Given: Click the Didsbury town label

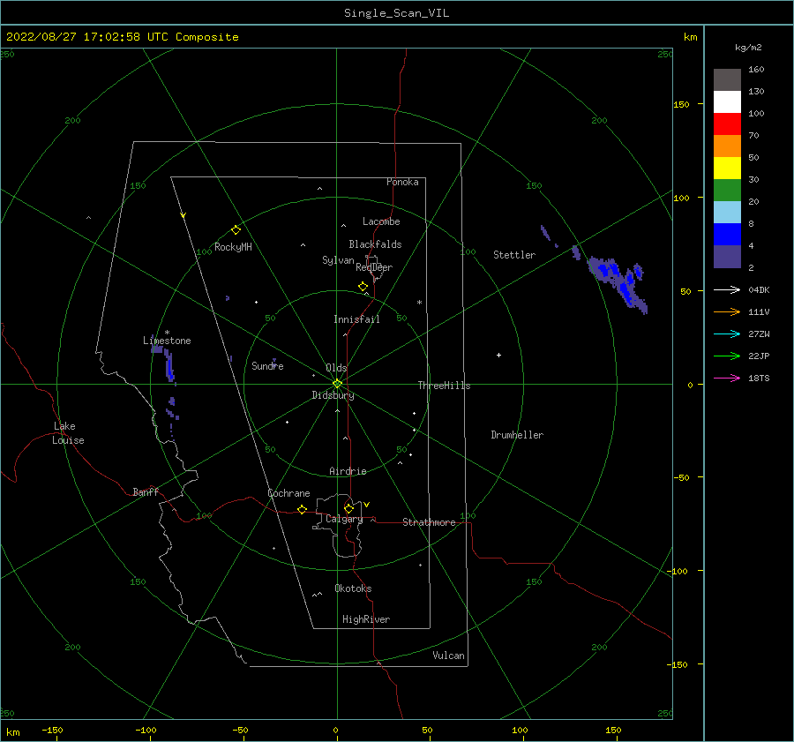Looking at the screenshot, I should [x=333, y=395].
